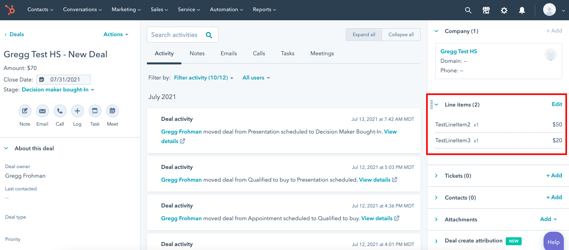Expand the Attachments section
This screenshot has width=569, height=250.
click(x=436, y=219)
